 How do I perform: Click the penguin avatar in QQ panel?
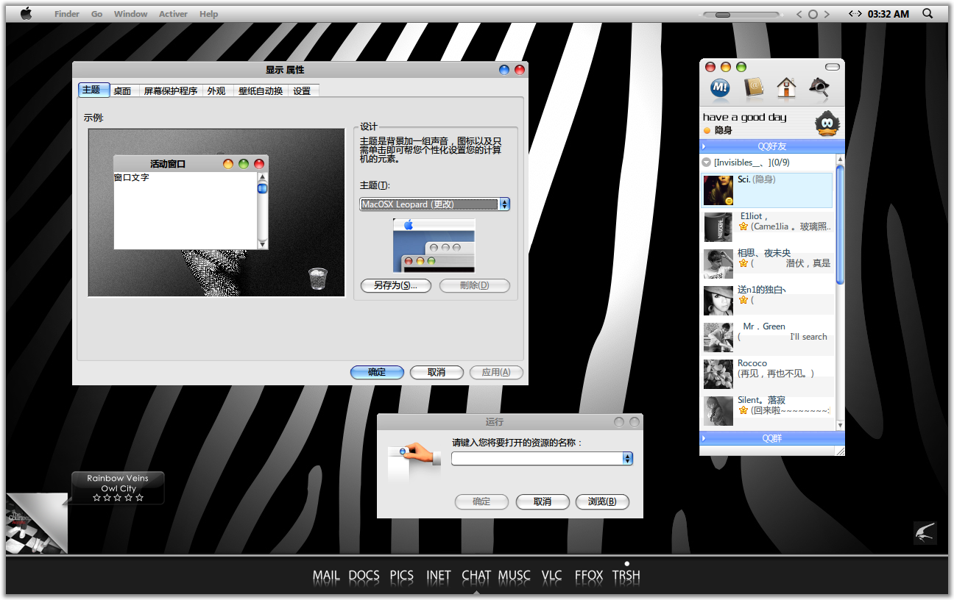point(829,123)
